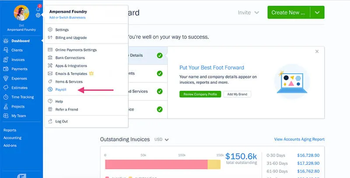The image size is (350, 178).
Task: Click the Time Tracking clock icon
Action: pos(6,97)
